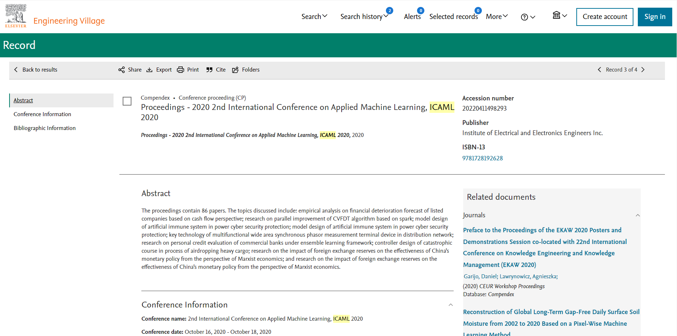
Task: Open ISBN-13 link 9781728192628
Action: coord(483,158)
